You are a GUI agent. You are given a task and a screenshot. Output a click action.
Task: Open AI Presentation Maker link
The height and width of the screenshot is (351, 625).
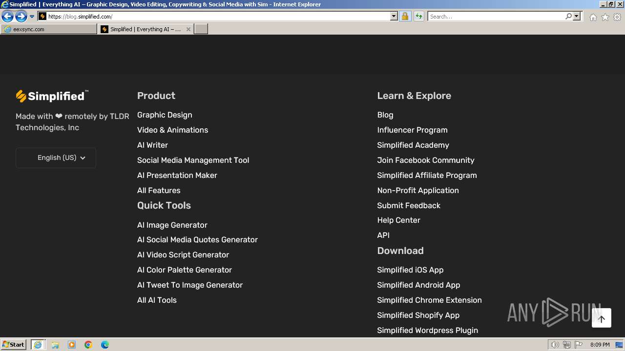tap(177, 175)
